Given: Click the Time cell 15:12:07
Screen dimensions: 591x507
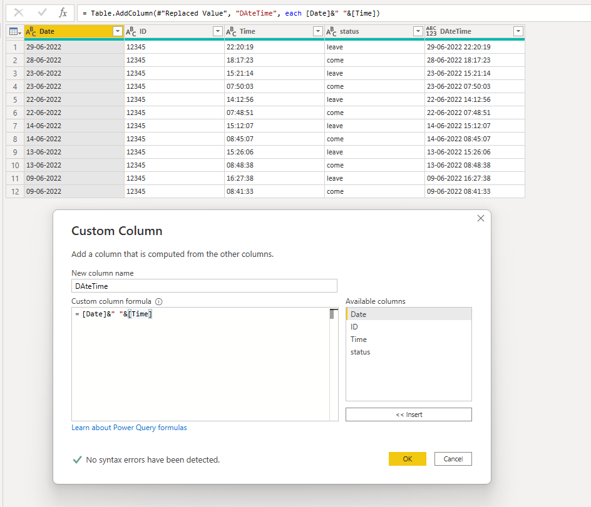Looking at the screenshot, I should coord(274,126).
